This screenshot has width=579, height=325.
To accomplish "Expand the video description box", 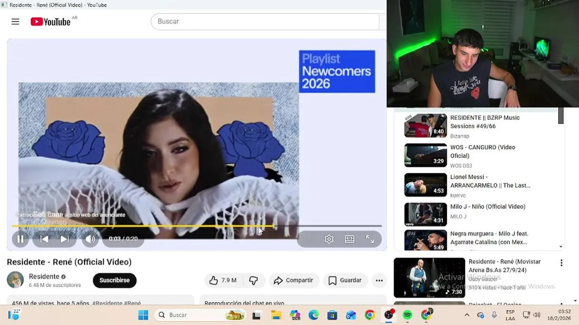I will coord(100,301).
